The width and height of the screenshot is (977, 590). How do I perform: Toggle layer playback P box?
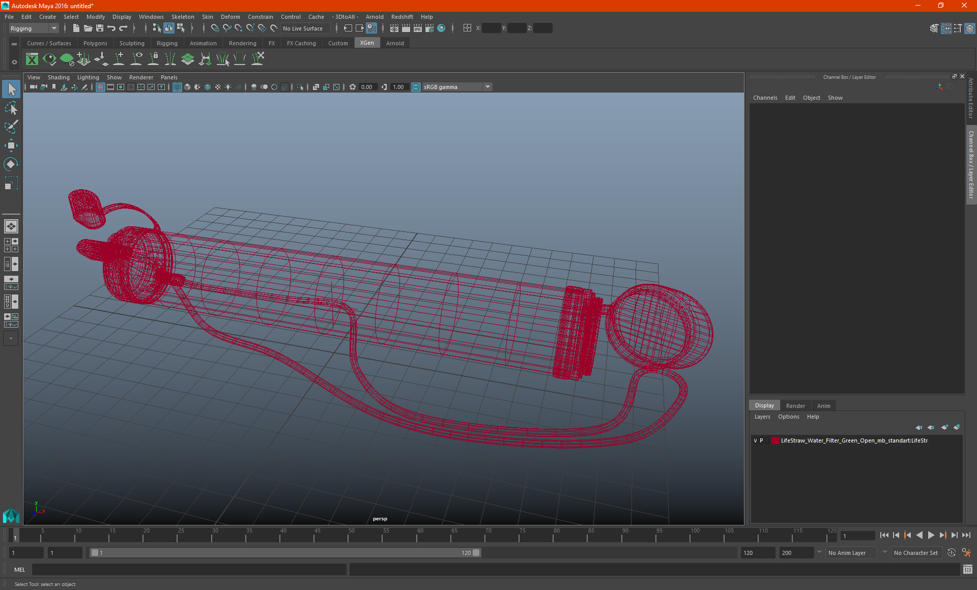click(x=762, y=441)
